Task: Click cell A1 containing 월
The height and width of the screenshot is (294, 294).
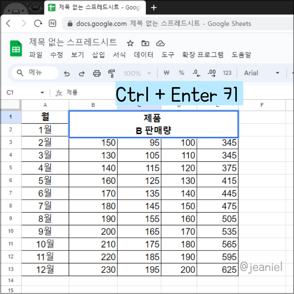Action: pos(45,116)
